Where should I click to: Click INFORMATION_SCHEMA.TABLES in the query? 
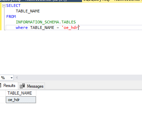[46, 22]
